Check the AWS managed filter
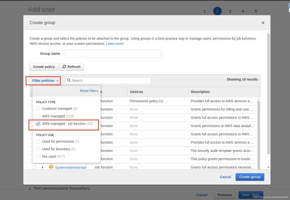Image resolution: width=290 pixels, height=200 pixels. (x=38, y=116)
